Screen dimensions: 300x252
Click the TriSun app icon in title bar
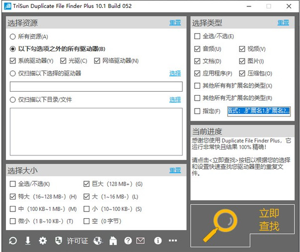tap(7, 6)
